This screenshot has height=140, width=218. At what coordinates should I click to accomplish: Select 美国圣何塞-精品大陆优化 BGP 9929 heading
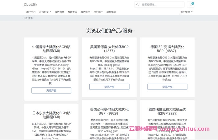[109, 112]
